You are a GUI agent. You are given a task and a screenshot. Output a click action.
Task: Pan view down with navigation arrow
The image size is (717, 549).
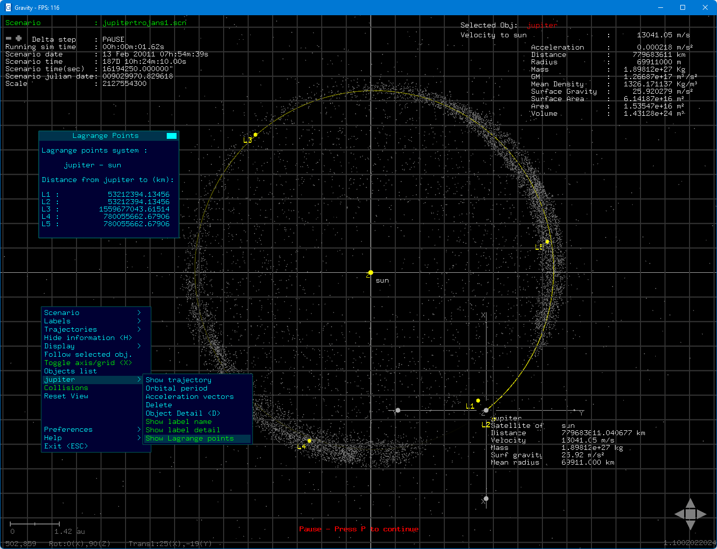click(691, 525)
